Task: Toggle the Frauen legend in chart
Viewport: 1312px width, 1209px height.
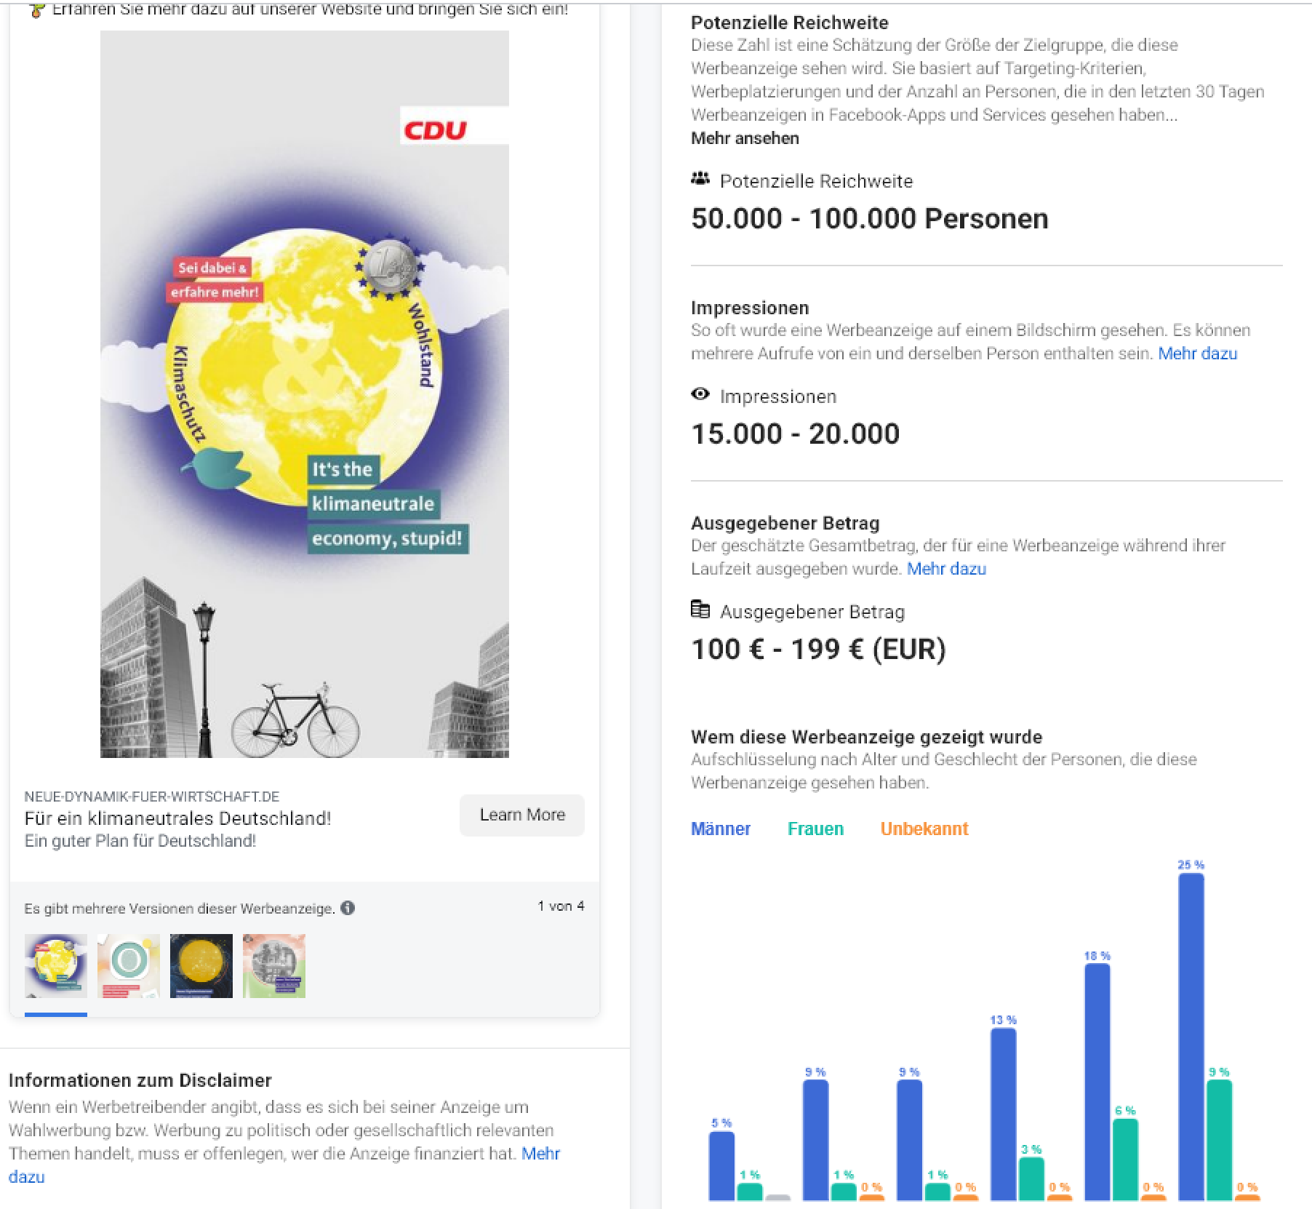Action: coord(815,829)
